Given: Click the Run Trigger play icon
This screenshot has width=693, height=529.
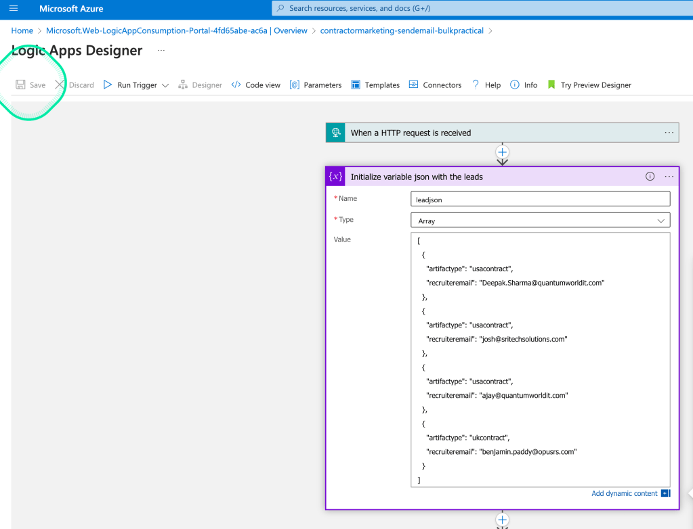Looking at the screenshot, I should point(108,85).
